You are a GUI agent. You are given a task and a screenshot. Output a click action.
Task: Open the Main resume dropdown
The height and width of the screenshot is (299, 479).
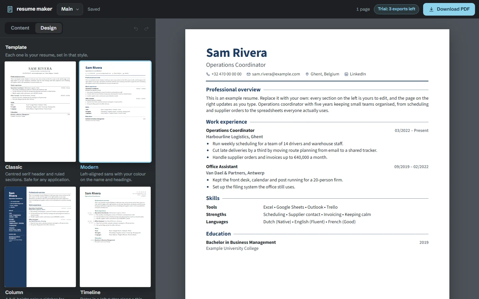[x=70, y=9]
